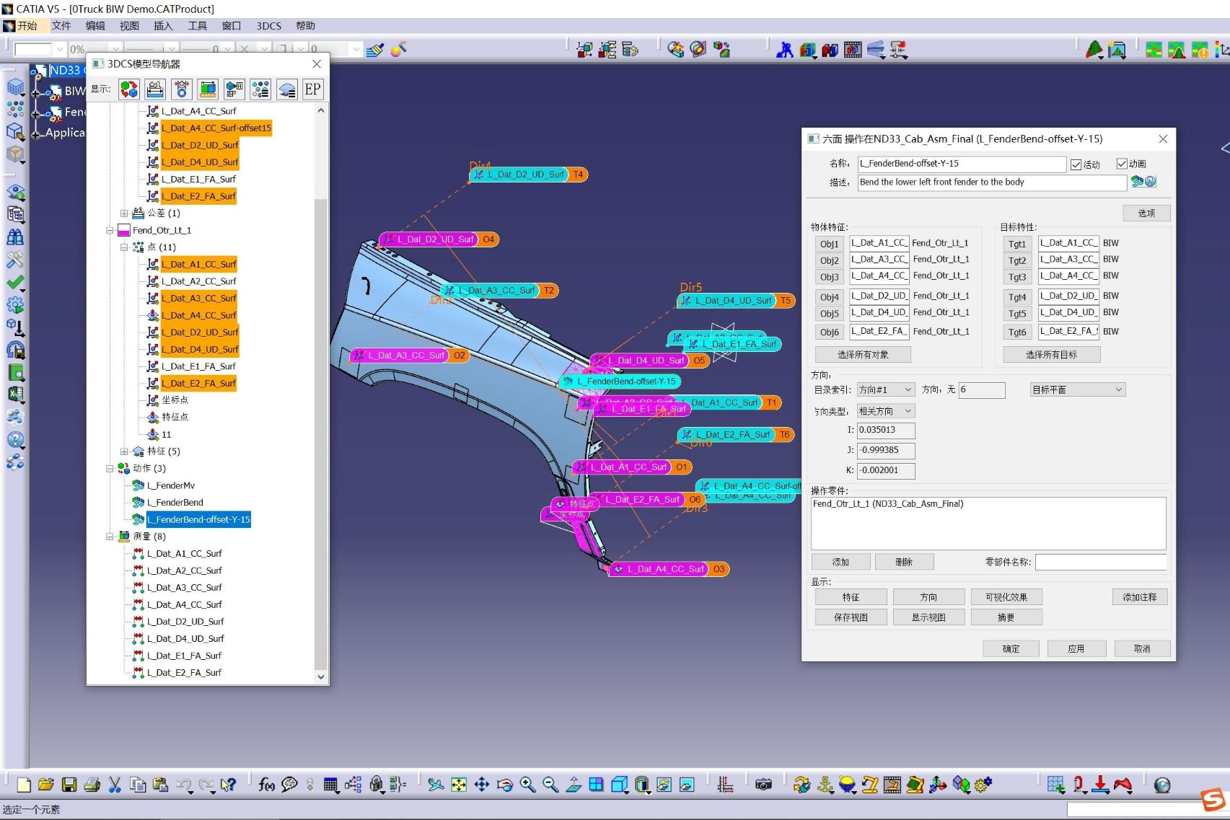The width and height of the screenshot is (1230, 820).
Task: Open the 目标平面 dropdown
Action: coord(1078,389)
